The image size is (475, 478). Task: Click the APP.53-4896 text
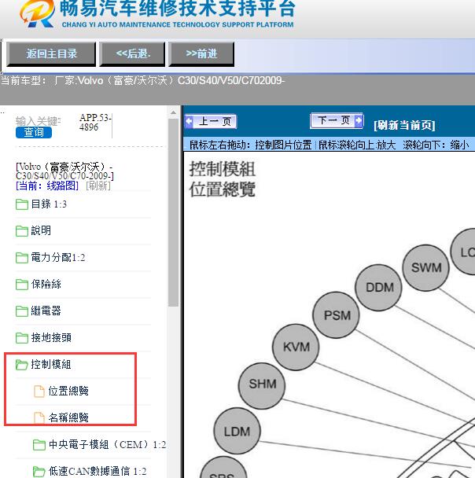click(95, 122)
